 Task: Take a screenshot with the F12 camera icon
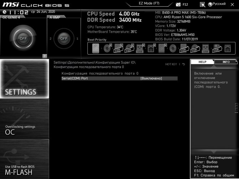pos(178,4)
